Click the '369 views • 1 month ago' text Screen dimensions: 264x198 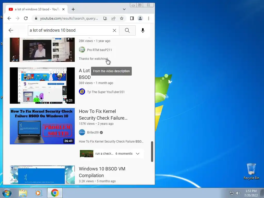[x=96, y=83]
